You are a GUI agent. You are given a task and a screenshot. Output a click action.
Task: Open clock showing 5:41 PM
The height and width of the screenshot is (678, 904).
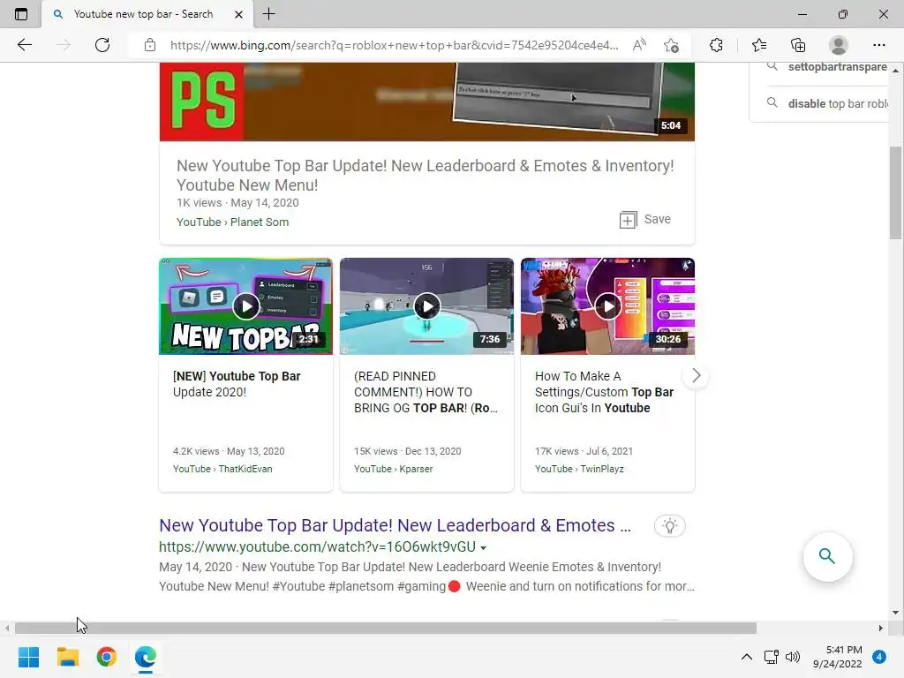point(837,657)
